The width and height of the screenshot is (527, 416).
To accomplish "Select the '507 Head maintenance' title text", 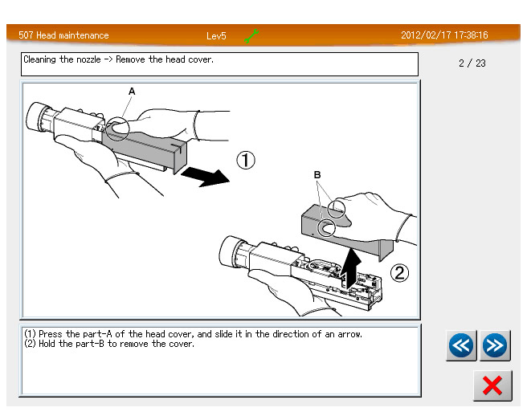I will pyautogui.click(x=63, y=35).
